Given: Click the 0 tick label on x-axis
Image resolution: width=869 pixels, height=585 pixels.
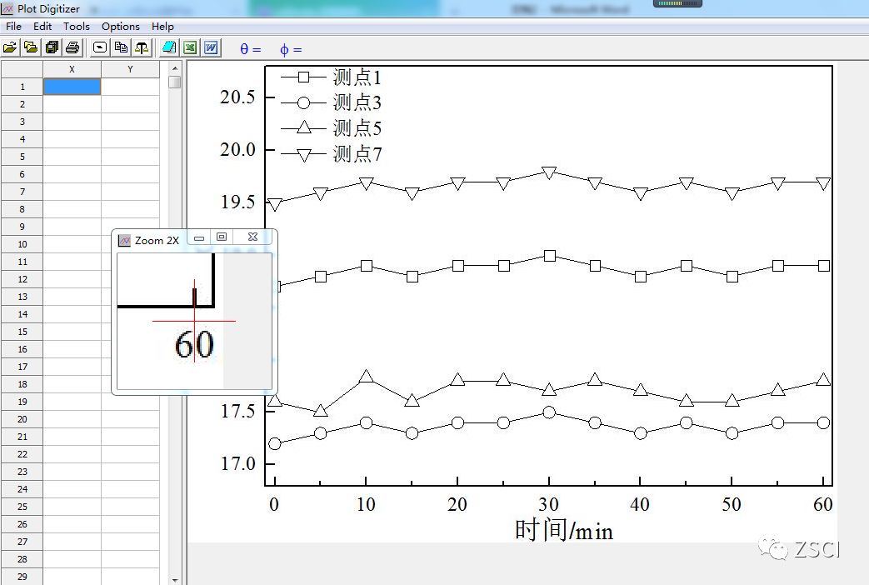Looking at the screenshot, I should pyautogui.click(x=274, y=504).
